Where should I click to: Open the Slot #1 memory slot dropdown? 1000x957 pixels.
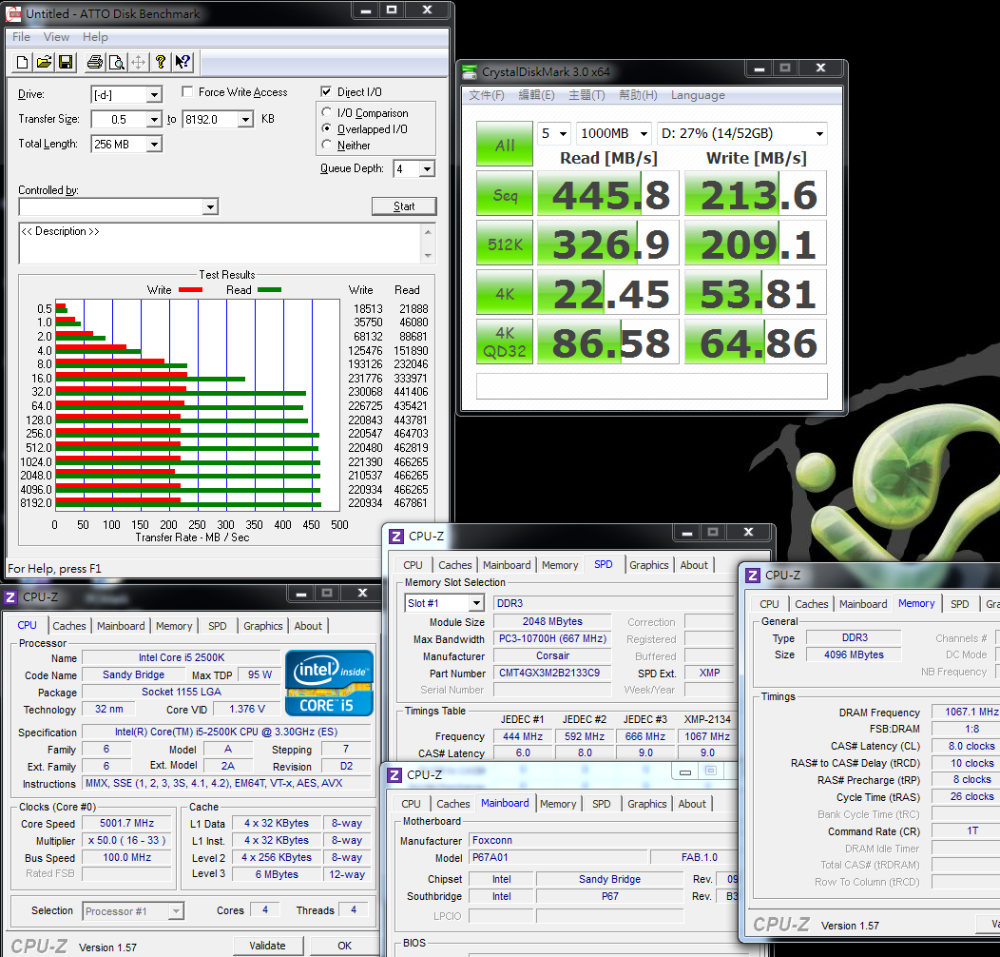[475, 603]
